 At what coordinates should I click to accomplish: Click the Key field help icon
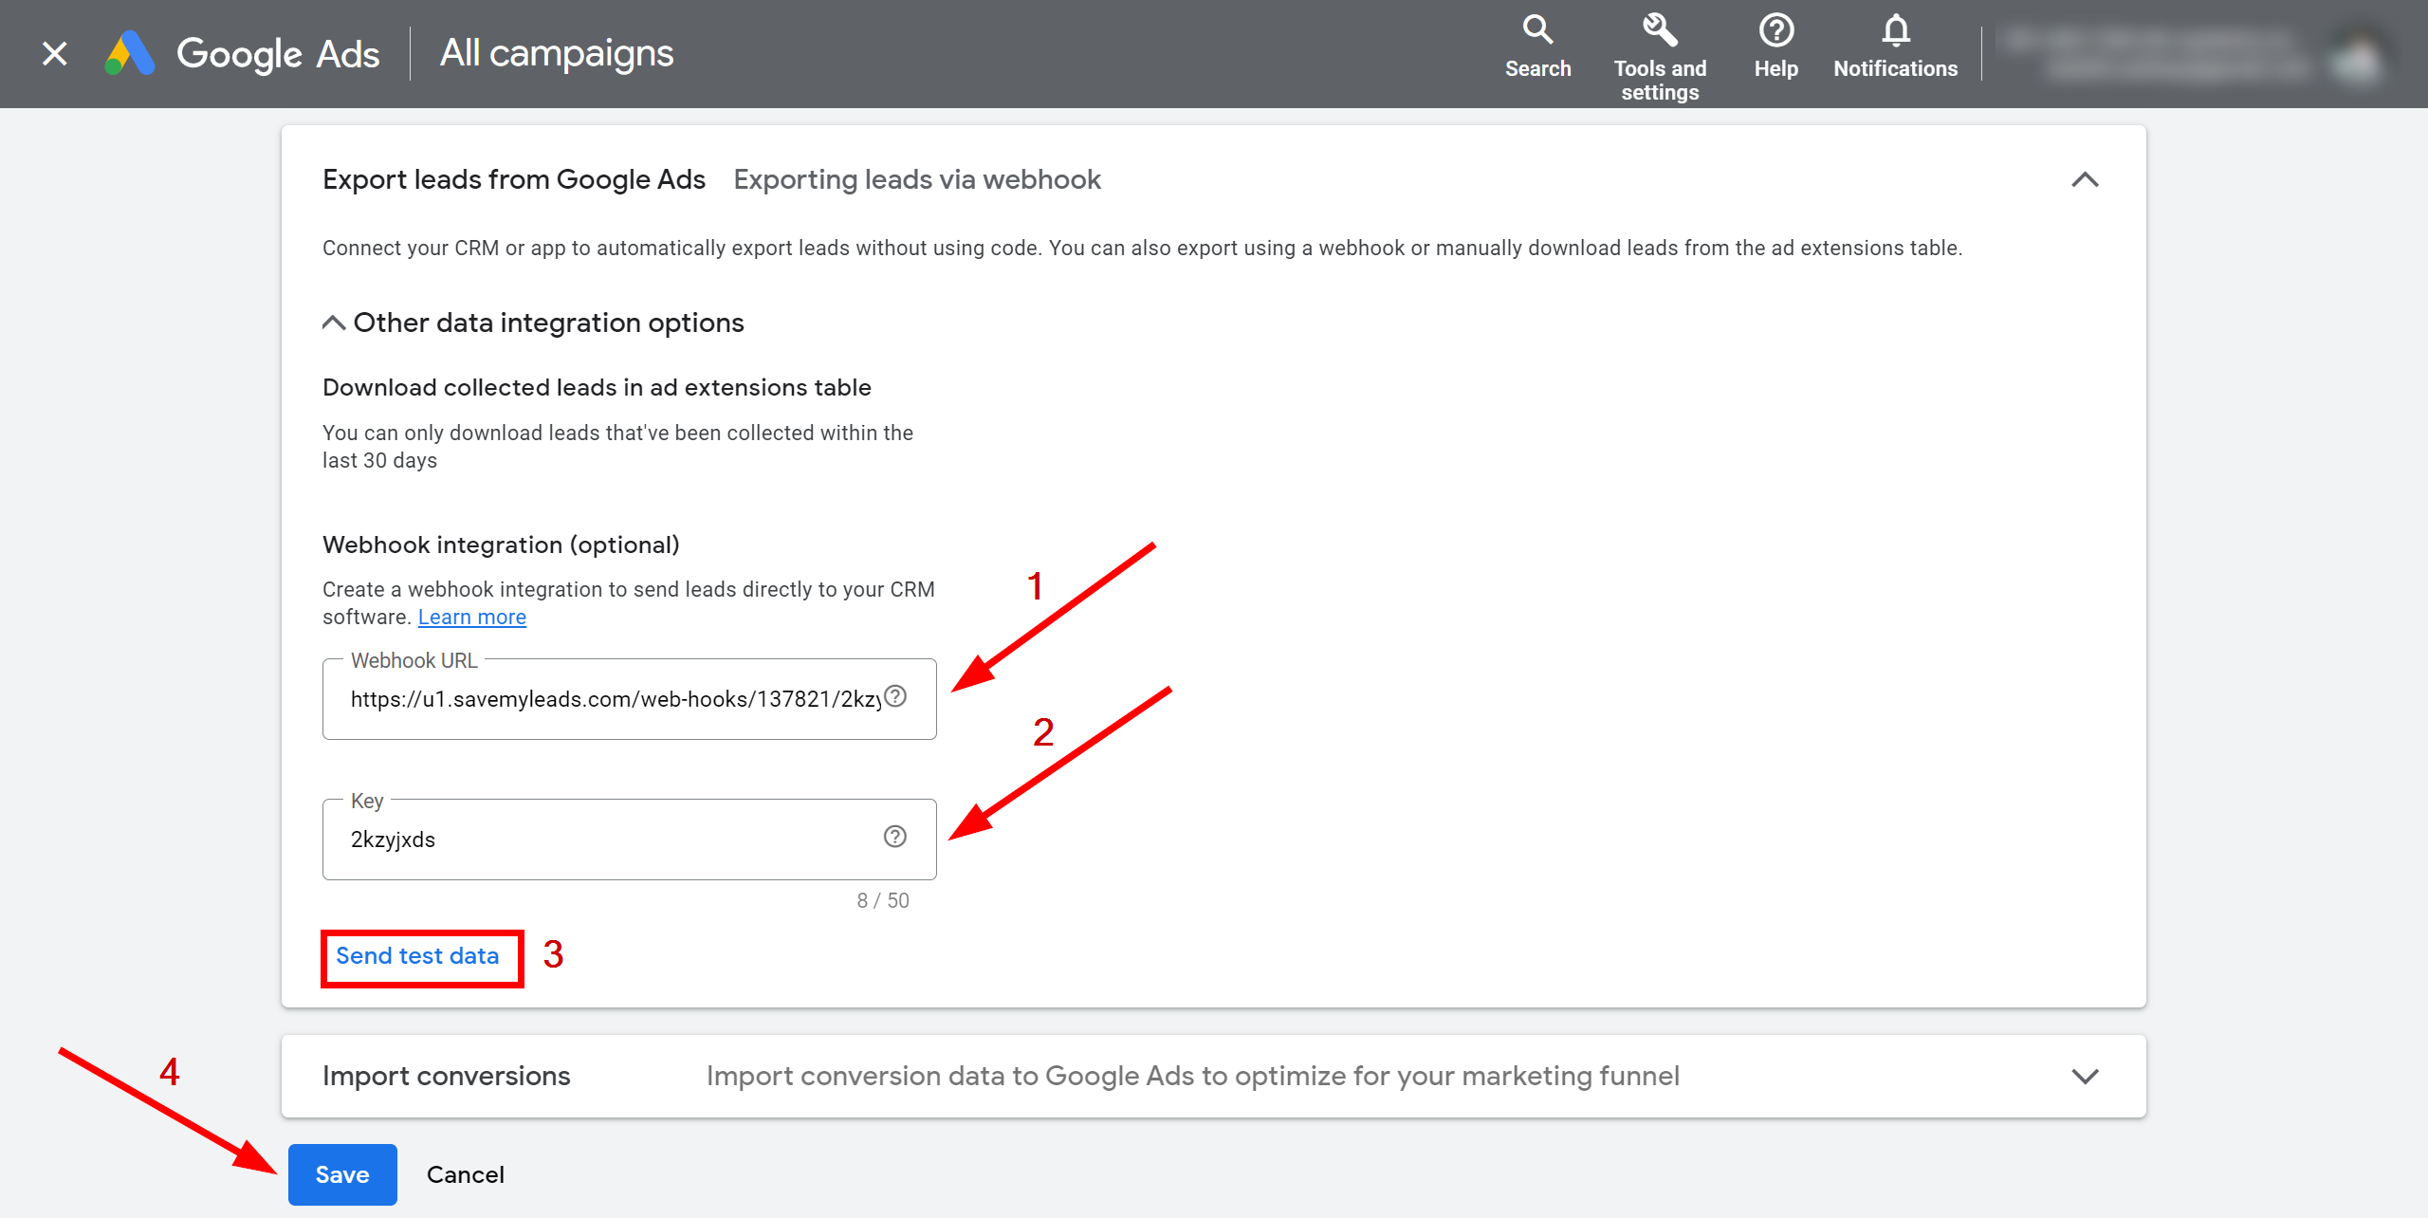point(895,837)
